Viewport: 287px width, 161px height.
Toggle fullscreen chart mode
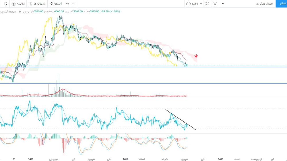207,4
